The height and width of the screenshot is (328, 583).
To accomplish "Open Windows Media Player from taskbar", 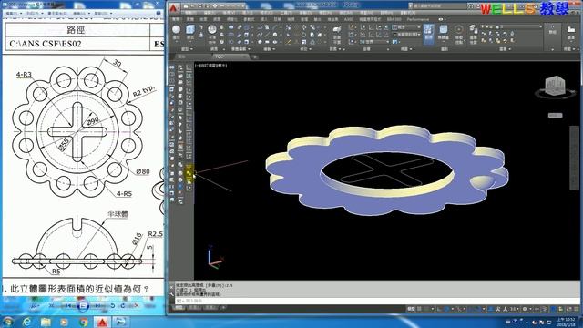I will pos(65,322).
